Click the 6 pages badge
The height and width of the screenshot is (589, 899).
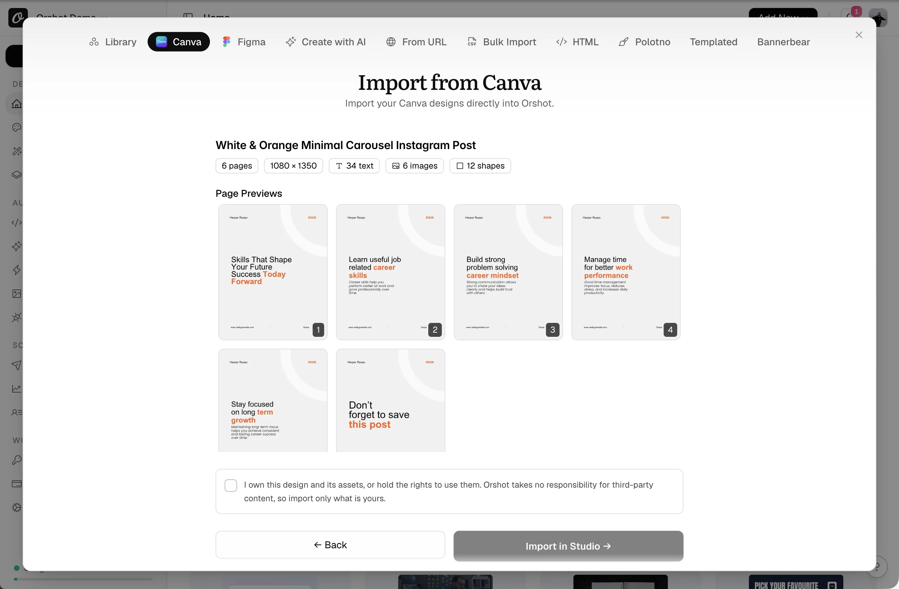[237, 166]
